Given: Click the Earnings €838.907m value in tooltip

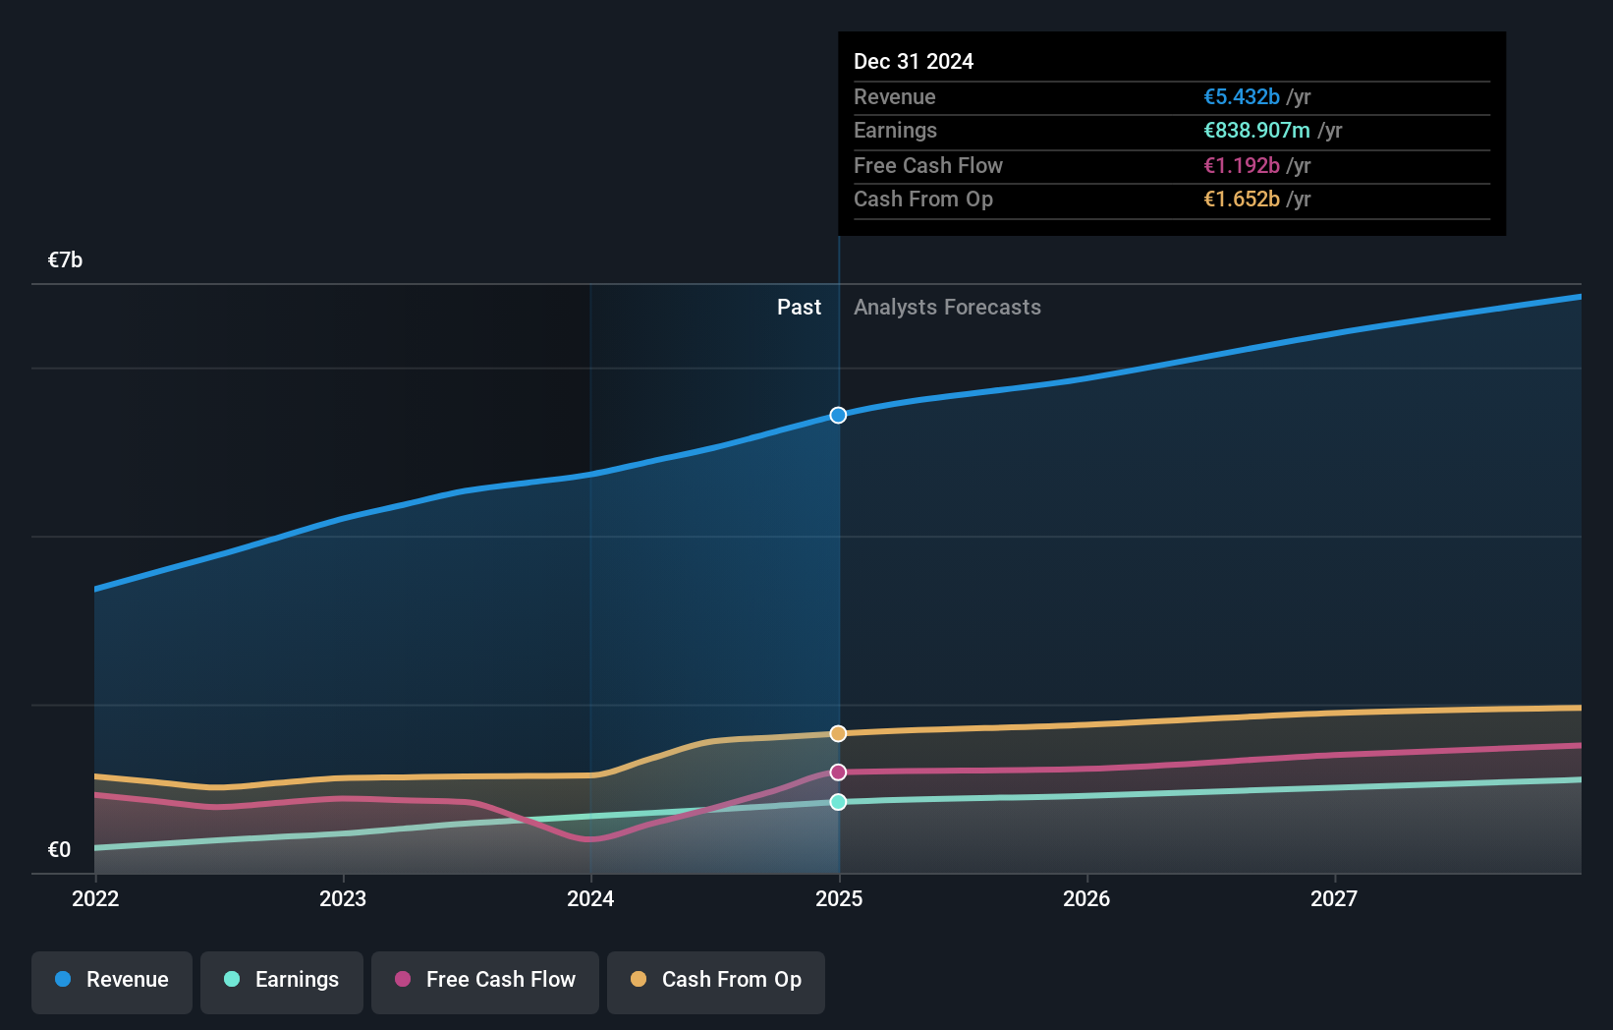Looking at the screenshot, I should 1256,130.
